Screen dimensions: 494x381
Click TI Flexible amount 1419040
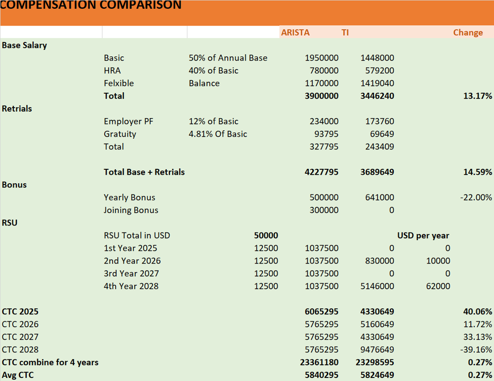coord(377,83)
